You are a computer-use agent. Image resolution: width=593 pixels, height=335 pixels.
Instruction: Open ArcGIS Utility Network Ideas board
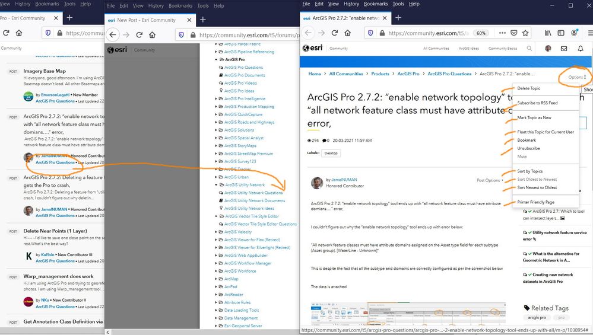(x=249, y=209)
